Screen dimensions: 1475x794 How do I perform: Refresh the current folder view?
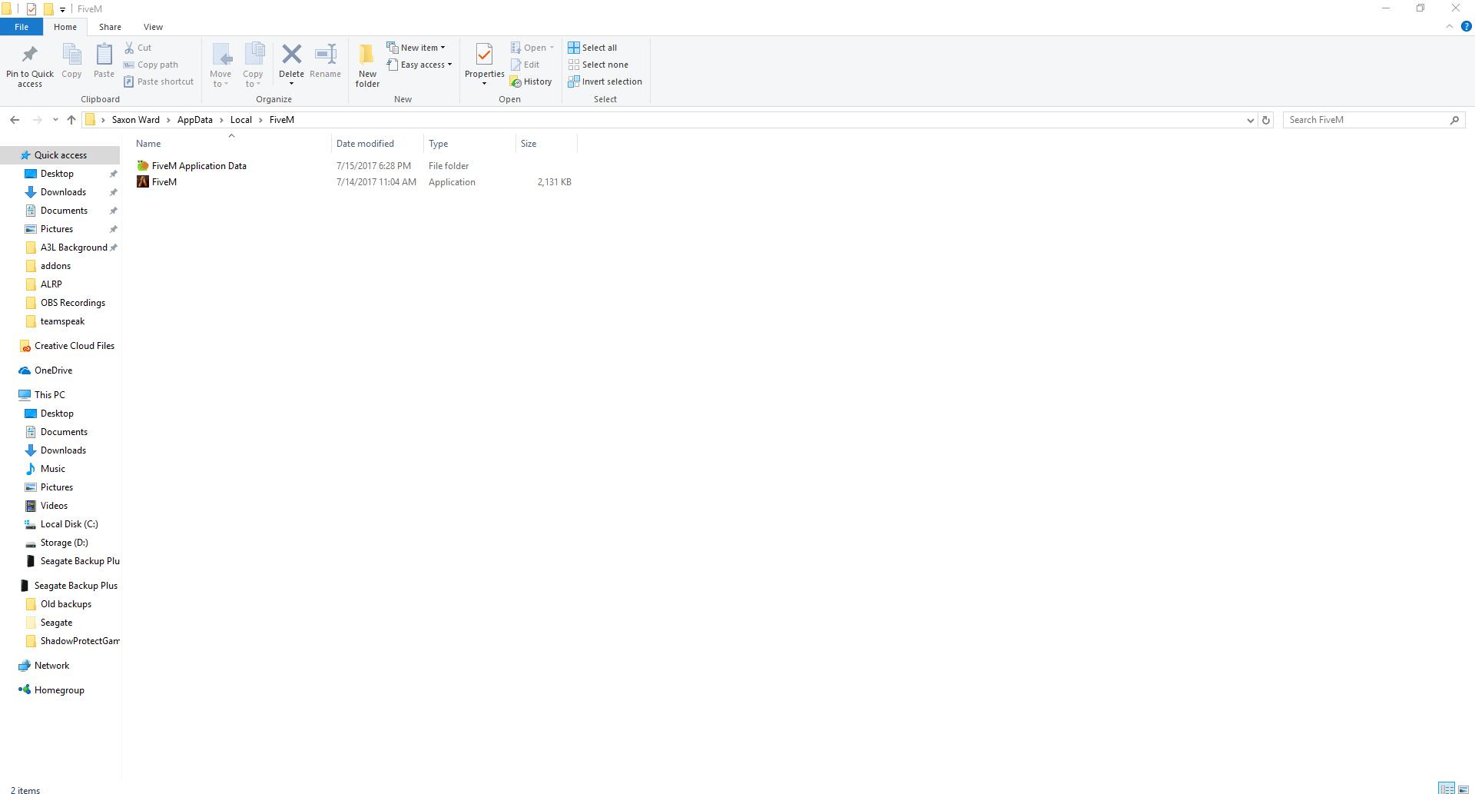(x=1266, y=120)
